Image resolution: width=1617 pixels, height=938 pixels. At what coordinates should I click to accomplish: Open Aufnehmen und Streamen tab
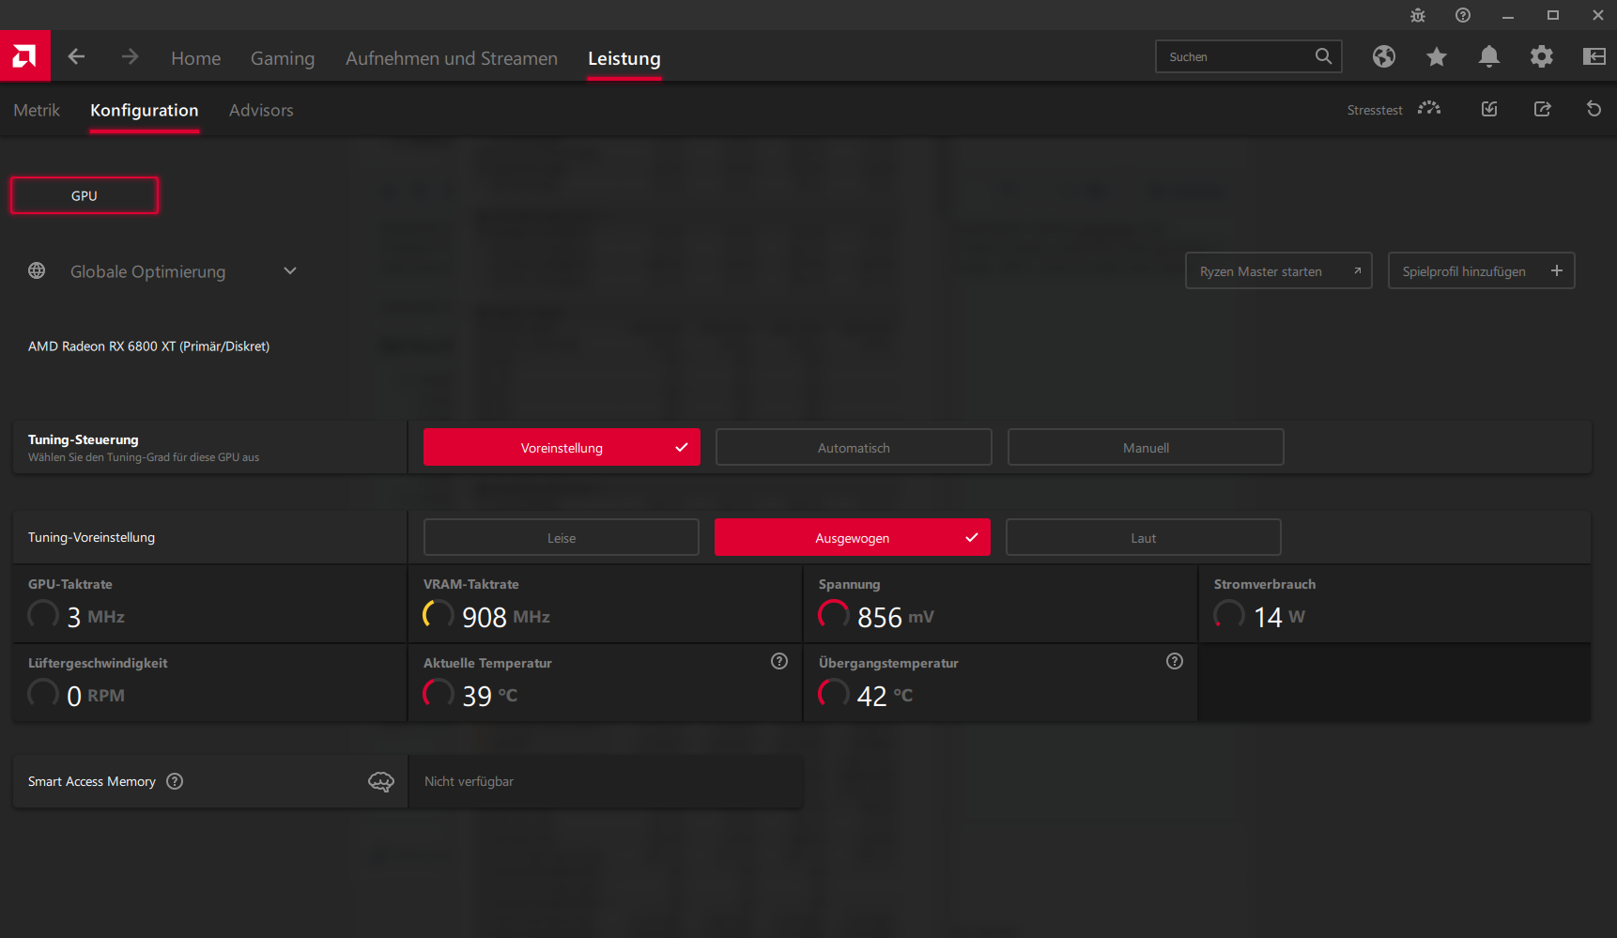tap(452, 58)
